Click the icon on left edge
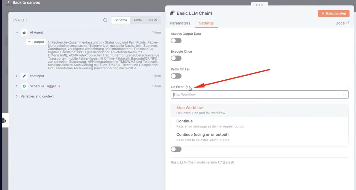The image size is (356, 190). click(x=4, y=120)
